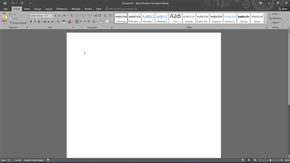Toggle Strikethrough formatting

[x=45, y=22]
